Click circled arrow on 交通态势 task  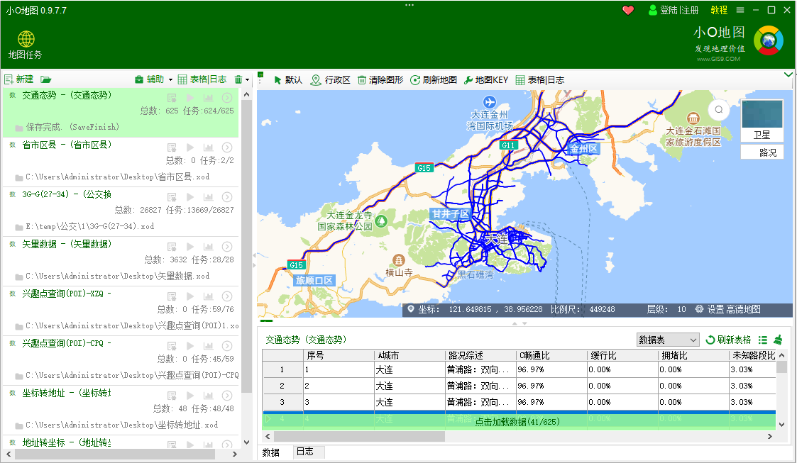[x=227, y=97]
